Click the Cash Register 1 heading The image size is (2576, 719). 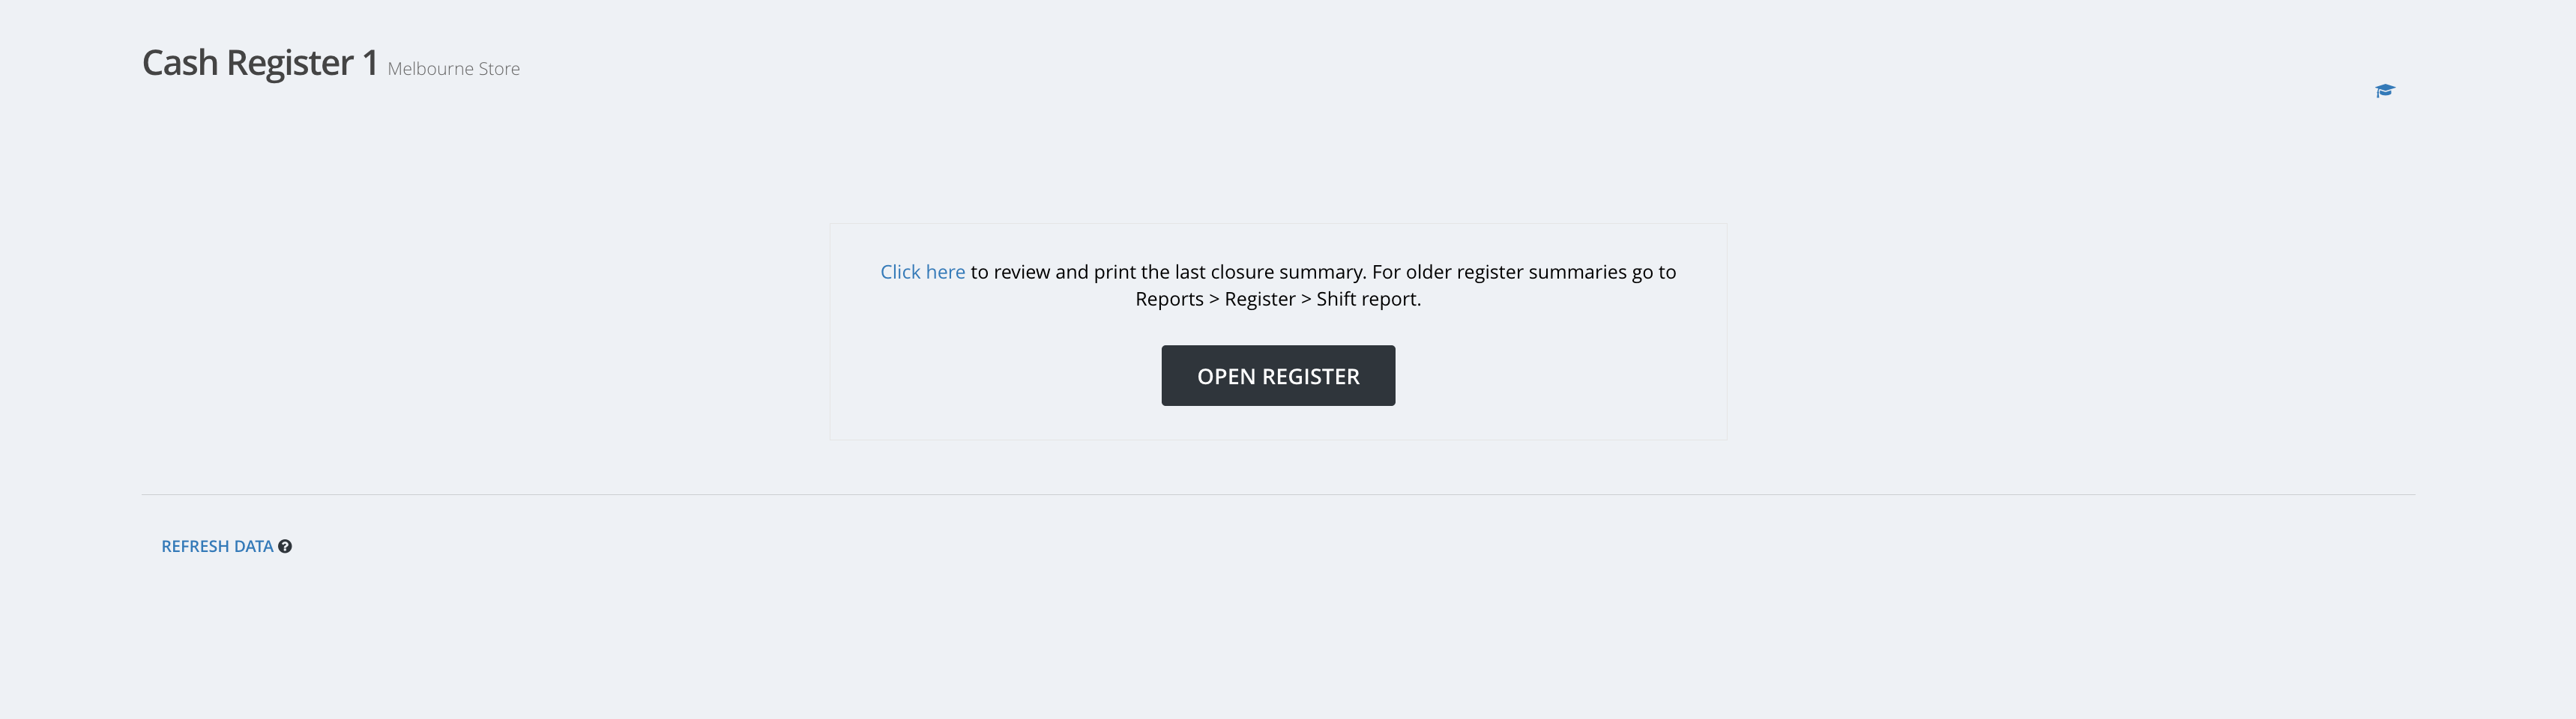click(x=260, y=63)
